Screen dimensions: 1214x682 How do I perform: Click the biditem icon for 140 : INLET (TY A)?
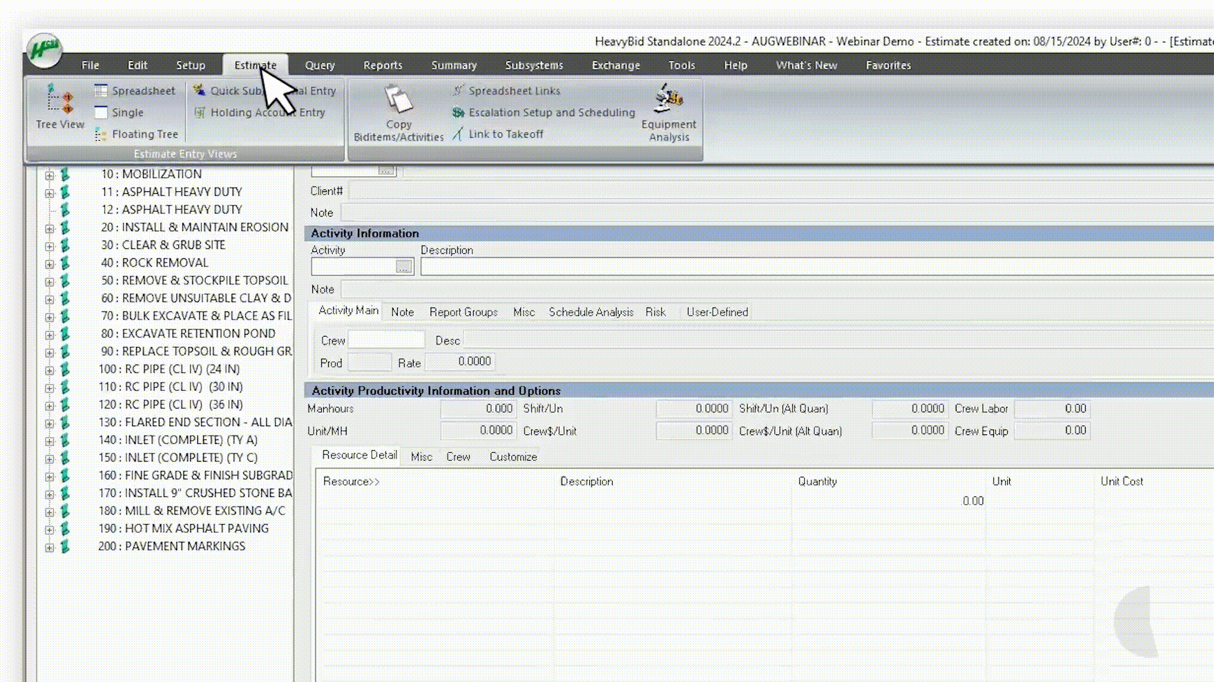tap(64, 440)
